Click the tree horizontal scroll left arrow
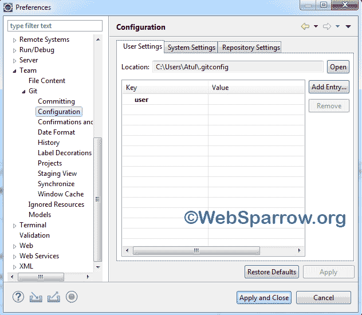 12,277
